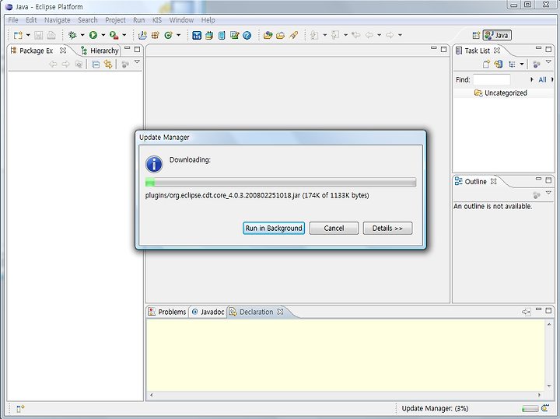Click the status bar progress indicator

(530, 408)
